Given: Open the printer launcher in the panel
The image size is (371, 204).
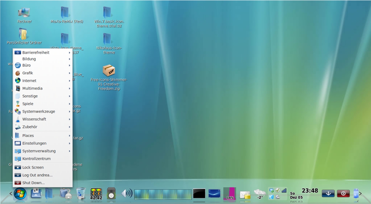Looking at the screenshot, I should [x=65, y=194].
